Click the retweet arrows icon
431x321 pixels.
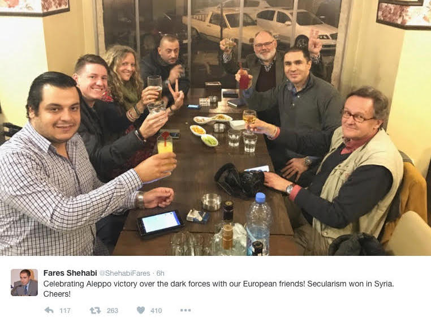[96, 310]
